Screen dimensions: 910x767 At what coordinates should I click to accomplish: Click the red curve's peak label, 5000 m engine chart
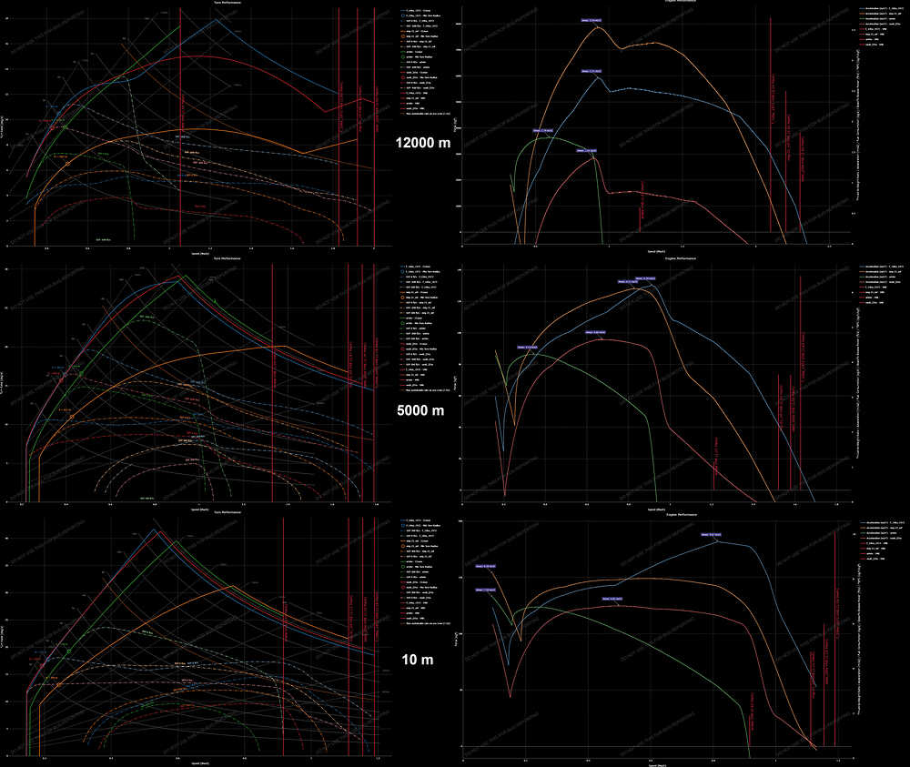coord(594,333)
